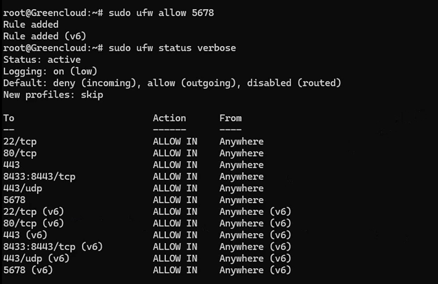The width and height of the screenshot is (438, 284).
Task: Click the 'To' column header
Action: (x=9, y=118)
